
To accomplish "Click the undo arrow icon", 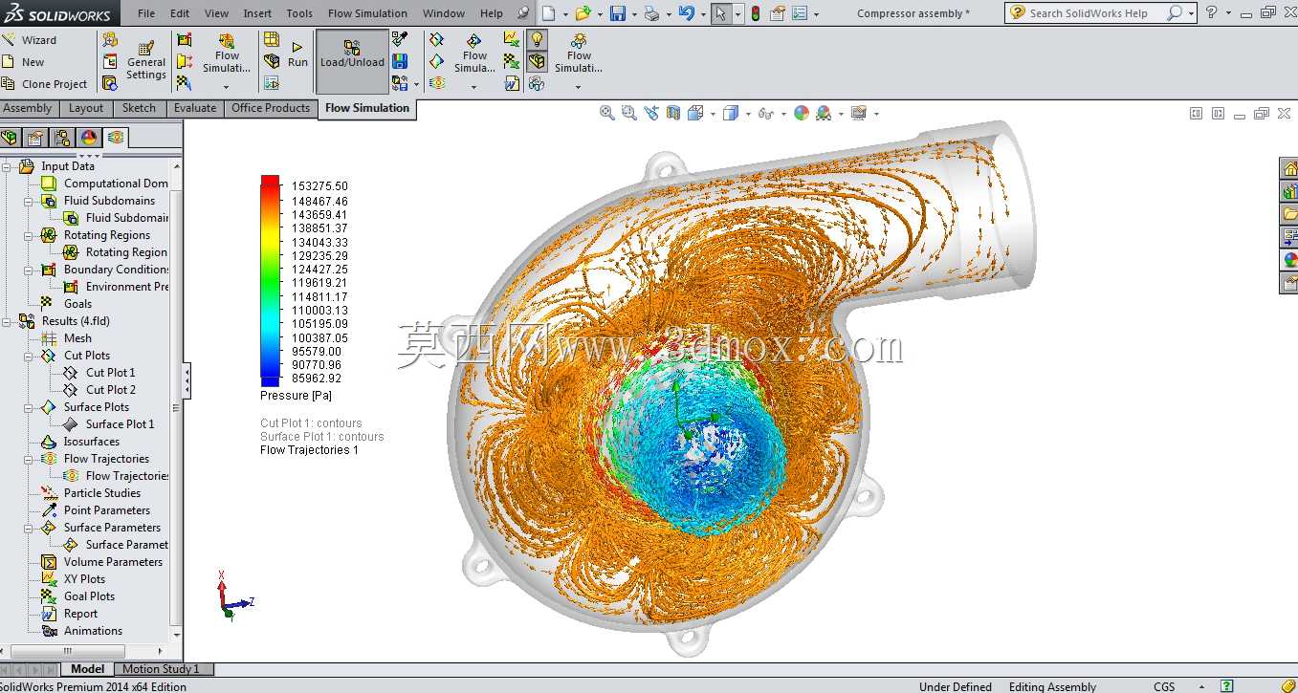I will click(686, 13).
